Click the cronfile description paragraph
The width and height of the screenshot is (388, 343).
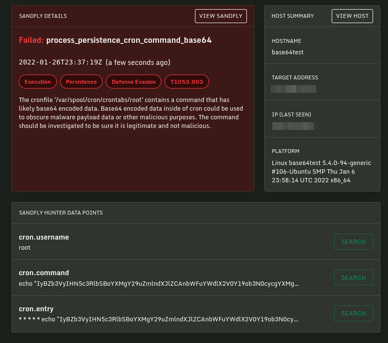coord(131,113)
